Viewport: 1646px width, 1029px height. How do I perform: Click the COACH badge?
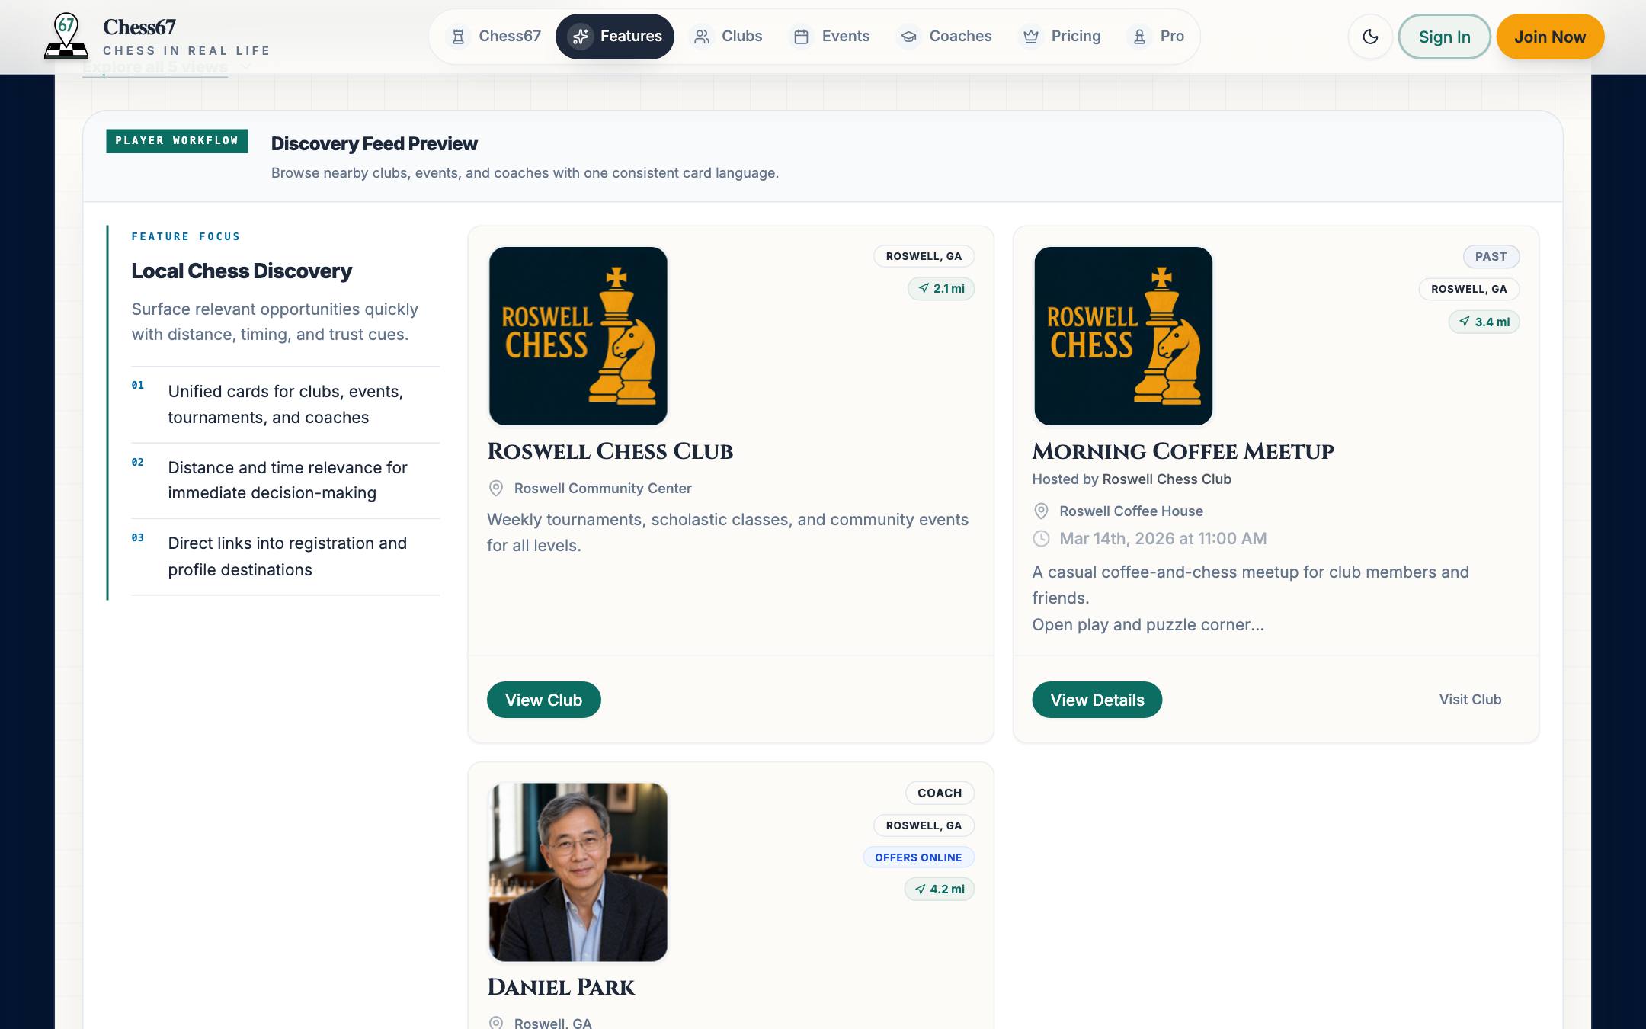[x=940, y=793]
